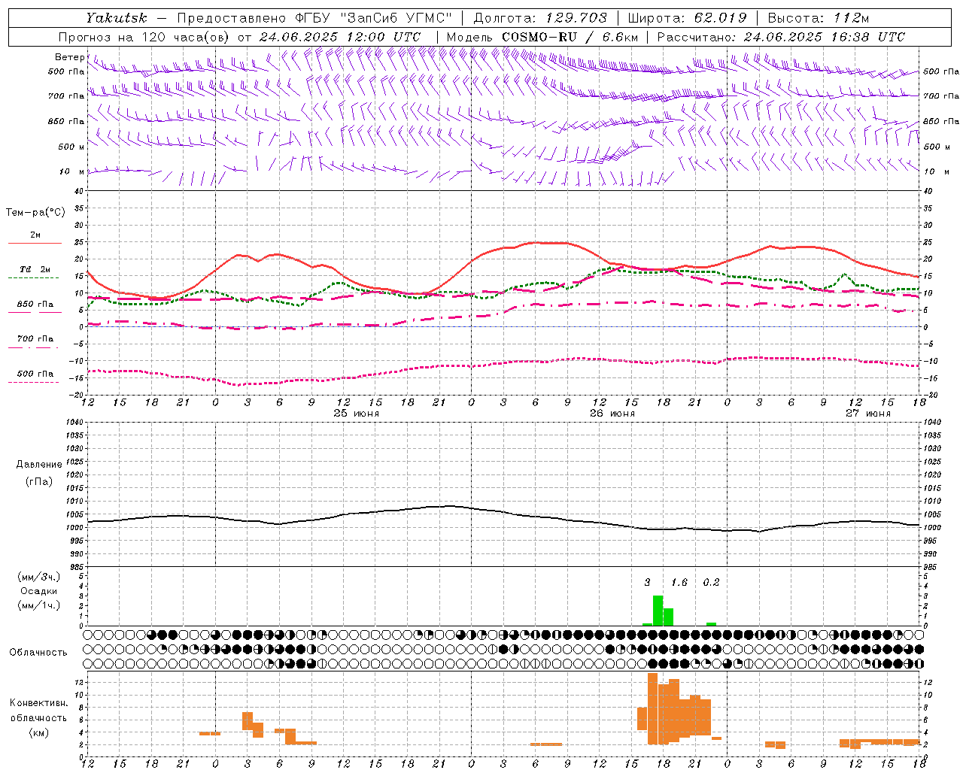Click the precipitation value "0.2"

(711, 582)
